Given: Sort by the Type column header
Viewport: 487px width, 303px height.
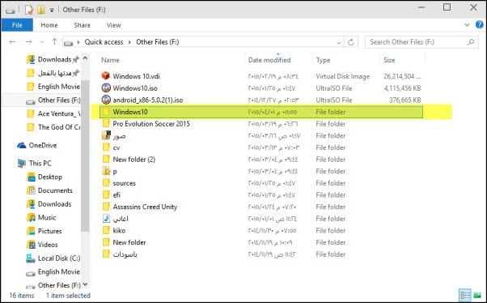Looking at the screenshot, I should pos(323,60).
